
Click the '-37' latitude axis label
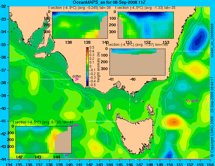pyautogui.click(x=3, y=70)
